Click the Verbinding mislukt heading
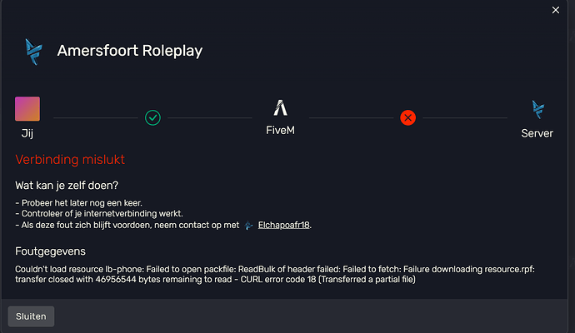The width and height of the screenshot is (575, 333). (70, 159)
